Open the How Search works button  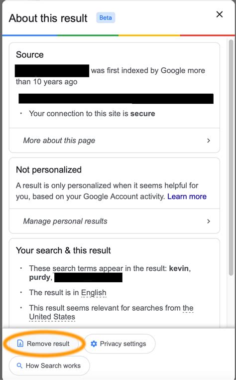point(49,366)
